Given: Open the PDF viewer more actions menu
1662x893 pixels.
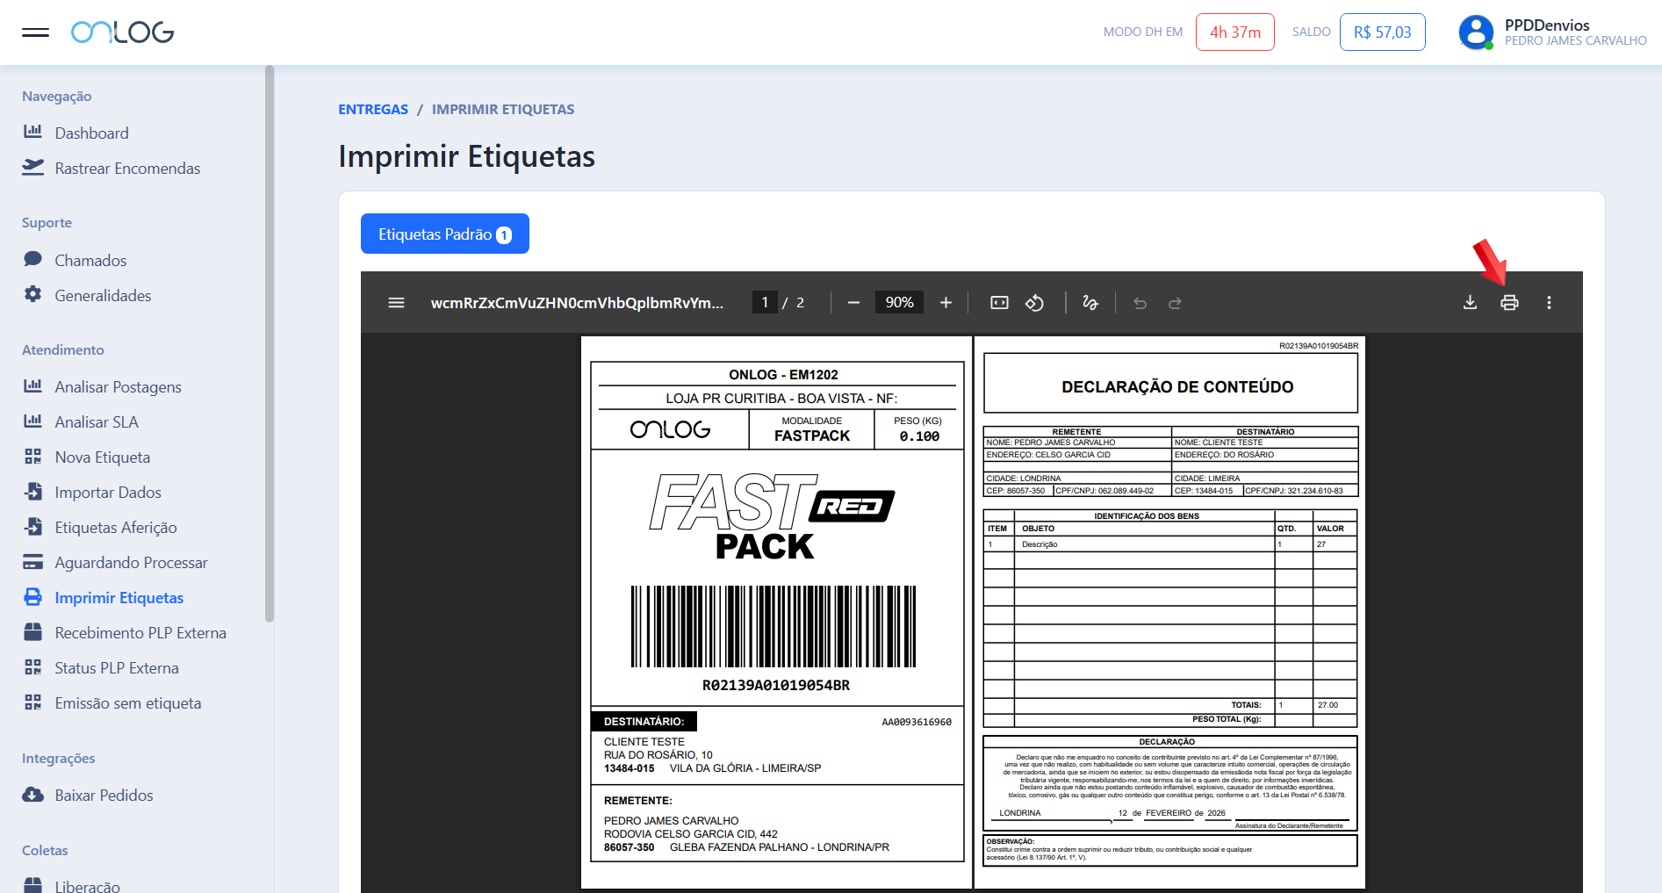Looking at the screenshot, I should click(1549, 303).
